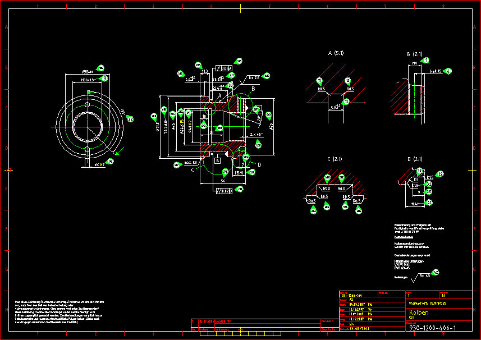Click balloon 1 above the M8 dimension
The width and height of the screenshot is (481, 340).
pyautogui.click(x=426, y=60)
